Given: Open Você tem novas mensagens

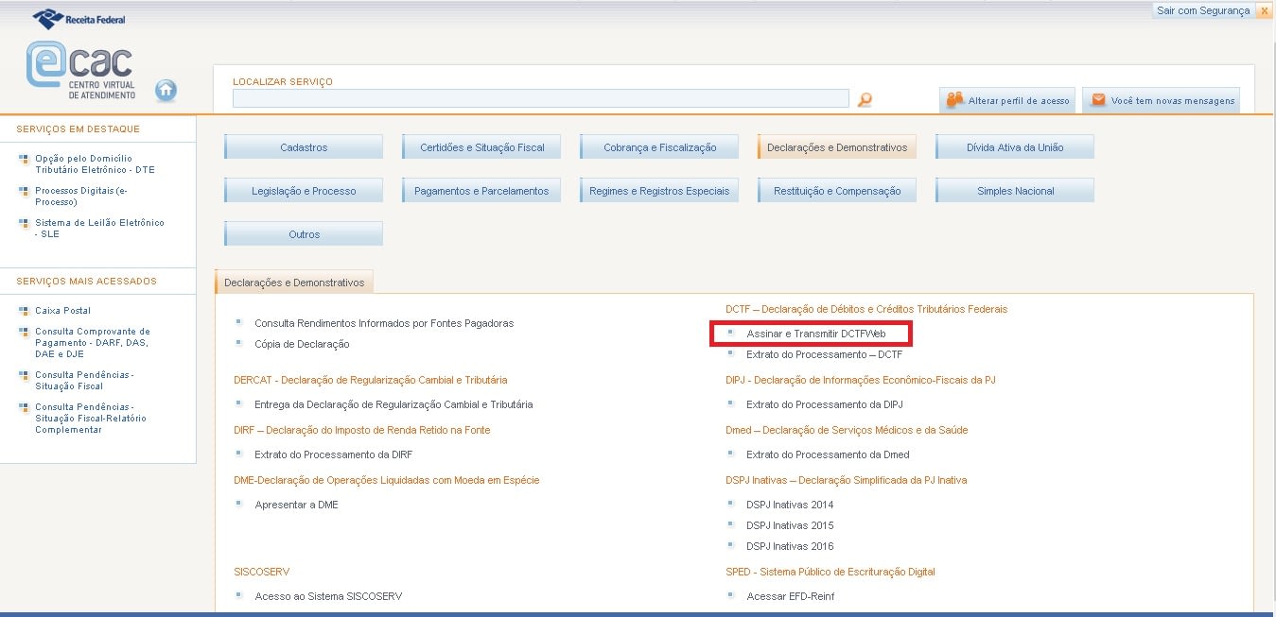Looking at the screenshot, I should 1161,100.
